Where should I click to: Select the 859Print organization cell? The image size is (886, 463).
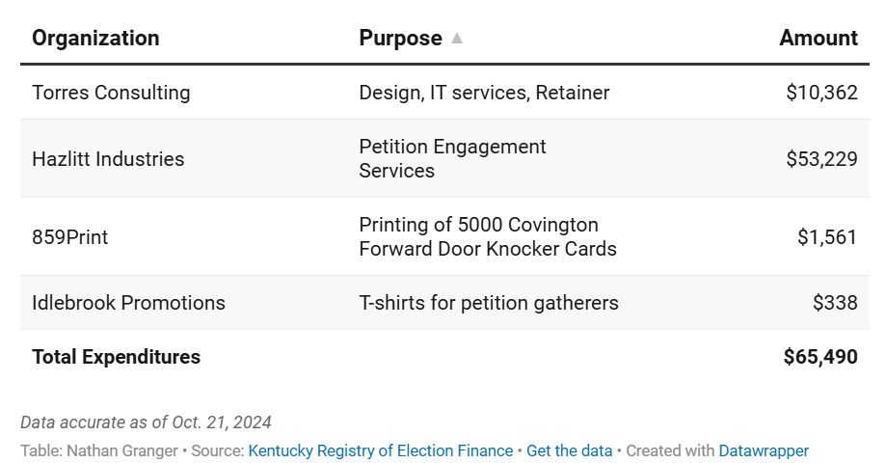(70, 237)
